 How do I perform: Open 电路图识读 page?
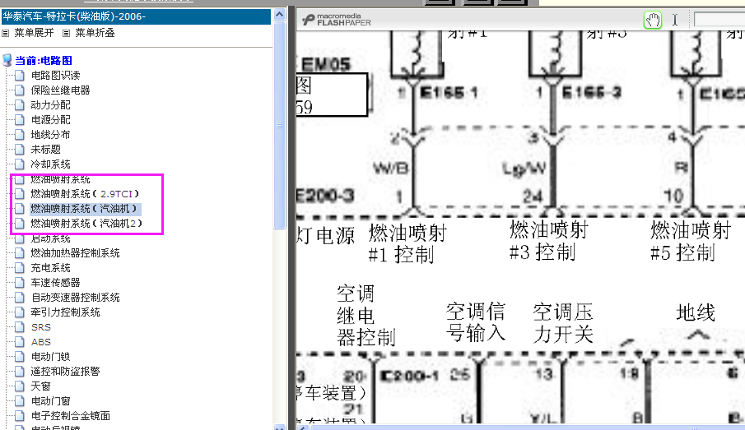pyautogui.click(x=56, y=75)
